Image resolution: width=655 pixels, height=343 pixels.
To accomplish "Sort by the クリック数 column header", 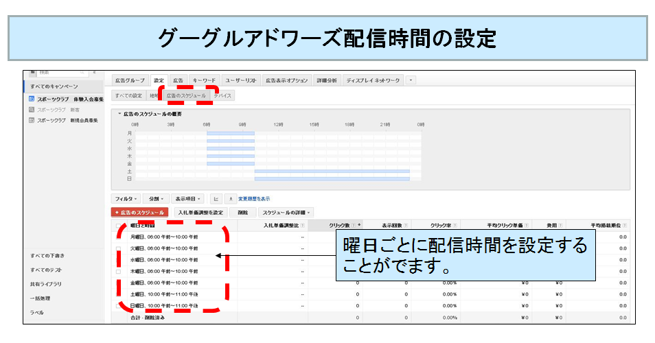I will click(x=339, y=225).
